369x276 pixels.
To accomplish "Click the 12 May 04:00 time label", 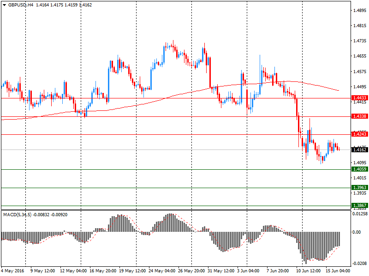I will pyautogui.click(x=73, y=271).
